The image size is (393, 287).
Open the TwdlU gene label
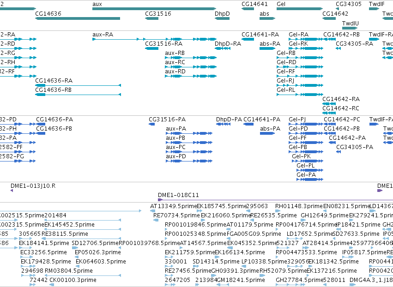click(351, 23)
